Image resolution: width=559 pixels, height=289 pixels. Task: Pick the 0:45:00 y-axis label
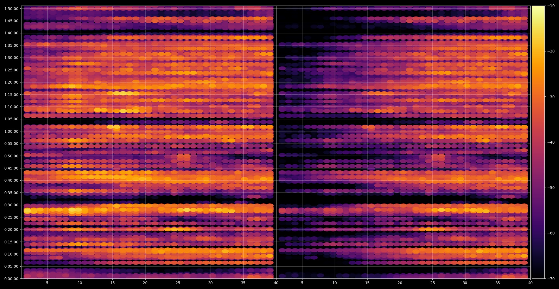coord(11,168)
